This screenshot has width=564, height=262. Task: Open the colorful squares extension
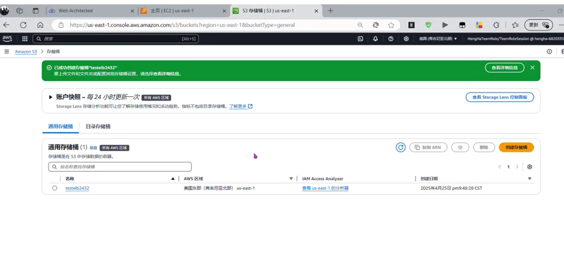(x=479, y=25)
